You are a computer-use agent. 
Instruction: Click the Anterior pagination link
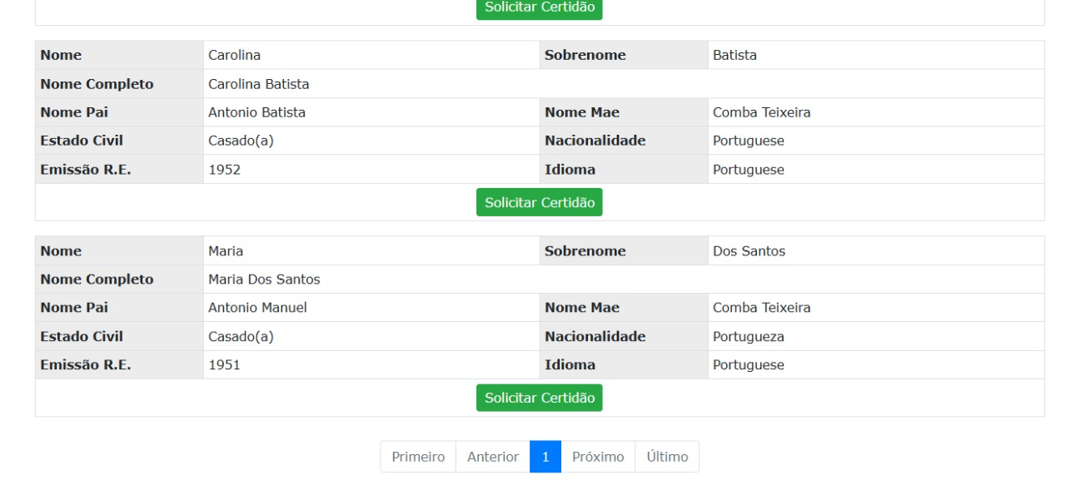pos(493,457)
